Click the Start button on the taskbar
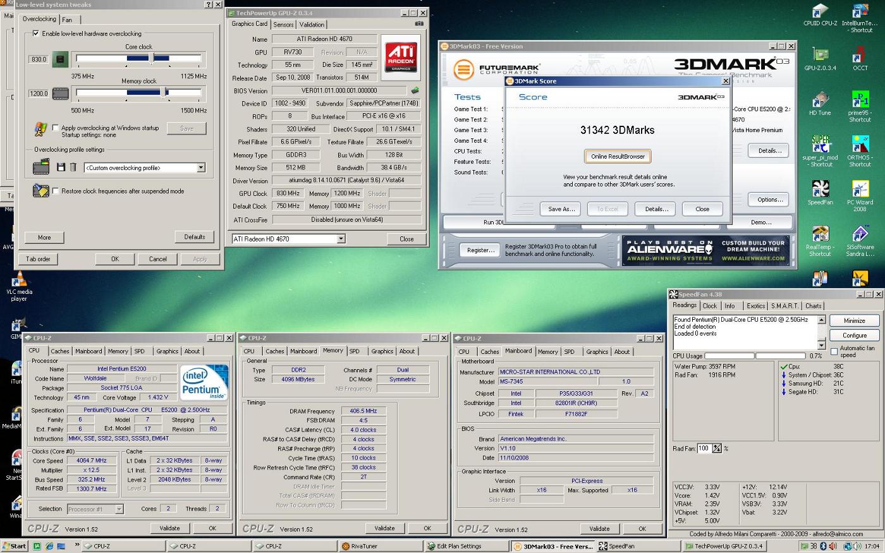 click(x=14, y=546)
